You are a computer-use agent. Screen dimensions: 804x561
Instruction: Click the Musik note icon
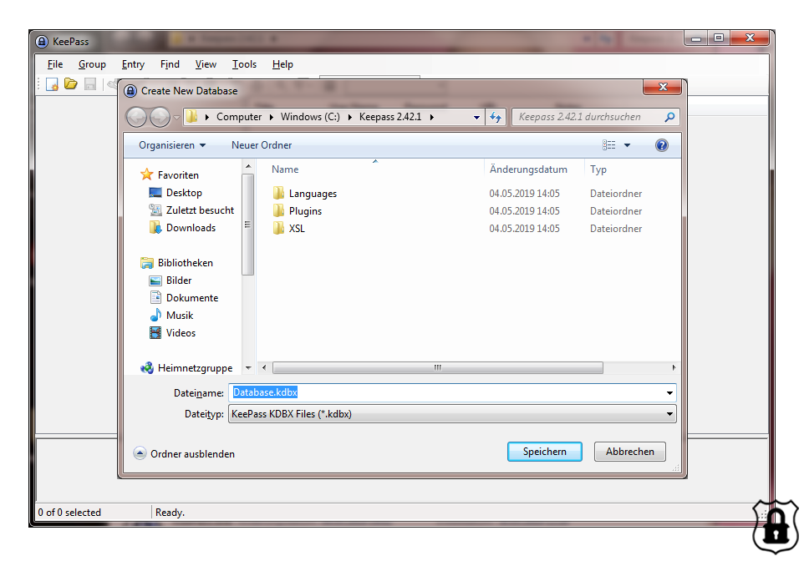(x=155, y=315)
